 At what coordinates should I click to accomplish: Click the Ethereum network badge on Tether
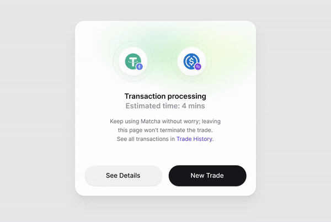pos(139,67)
